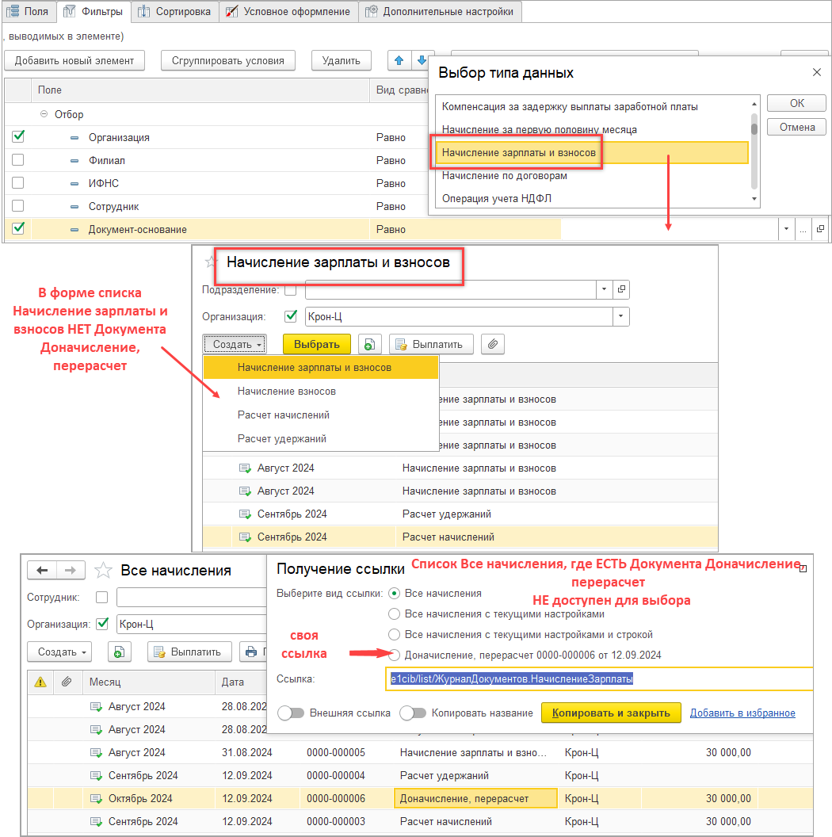The height and width of the screenshot is (837, 832).
Task: Check the Сотрудник filter checkbox
Action: [x=18, y=205]
